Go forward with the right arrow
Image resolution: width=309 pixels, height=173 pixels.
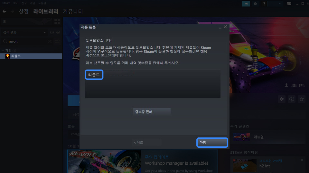[x=12, y=12]
